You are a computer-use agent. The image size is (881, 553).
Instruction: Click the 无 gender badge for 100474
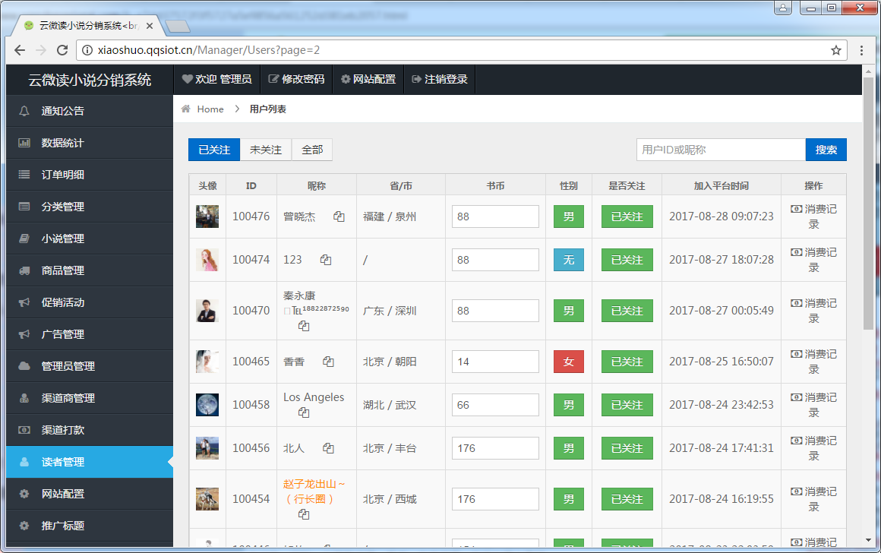[x=569, y=260]
